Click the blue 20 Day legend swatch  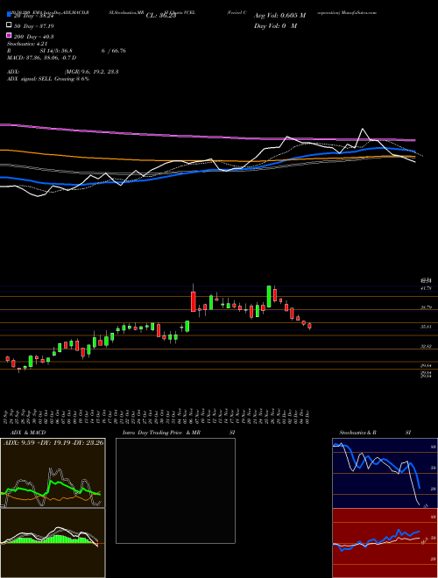tap(9, 16)
